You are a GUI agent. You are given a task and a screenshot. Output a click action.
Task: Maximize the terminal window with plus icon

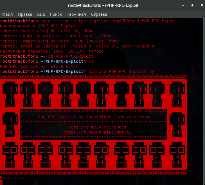192,5
